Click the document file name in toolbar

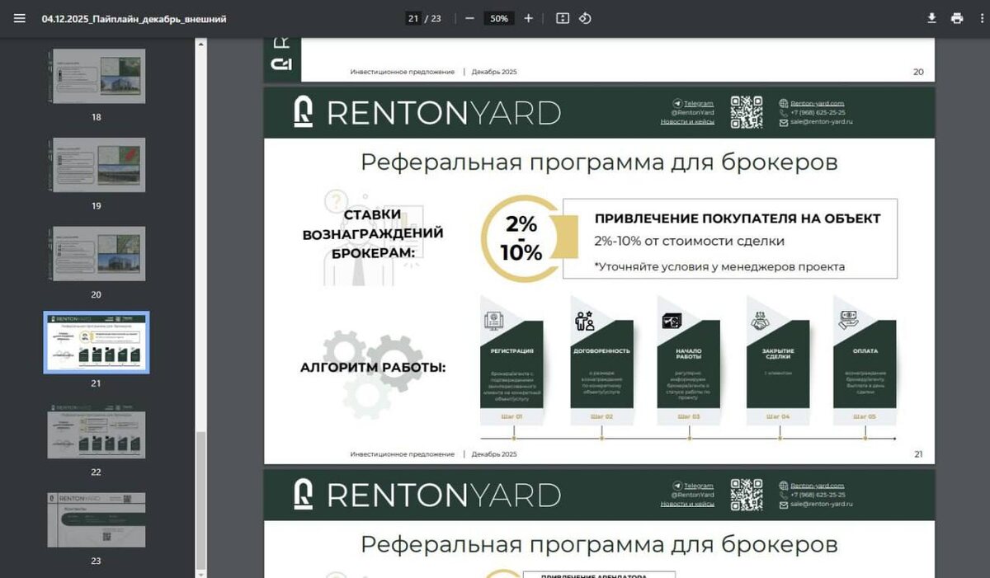(134, 18)
